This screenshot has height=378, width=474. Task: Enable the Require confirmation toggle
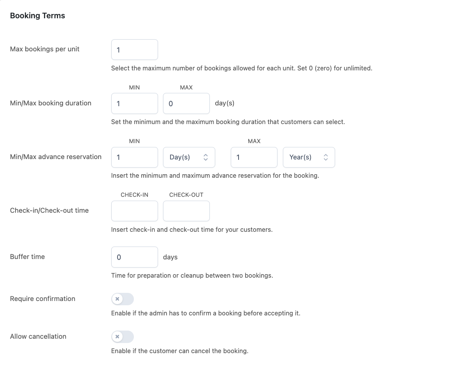tap(123, 299)
